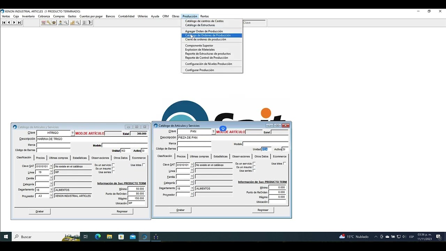The width and height of the screenshot is (446, 251).
Task: Open Clave lookup '?' in PAN window
Action: [x=213, y=132]
